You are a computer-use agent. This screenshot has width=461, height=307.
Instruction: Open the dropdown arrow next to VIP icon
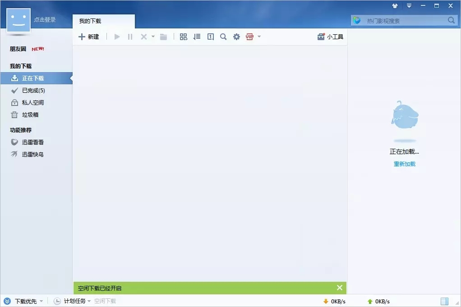pos(258,37)
